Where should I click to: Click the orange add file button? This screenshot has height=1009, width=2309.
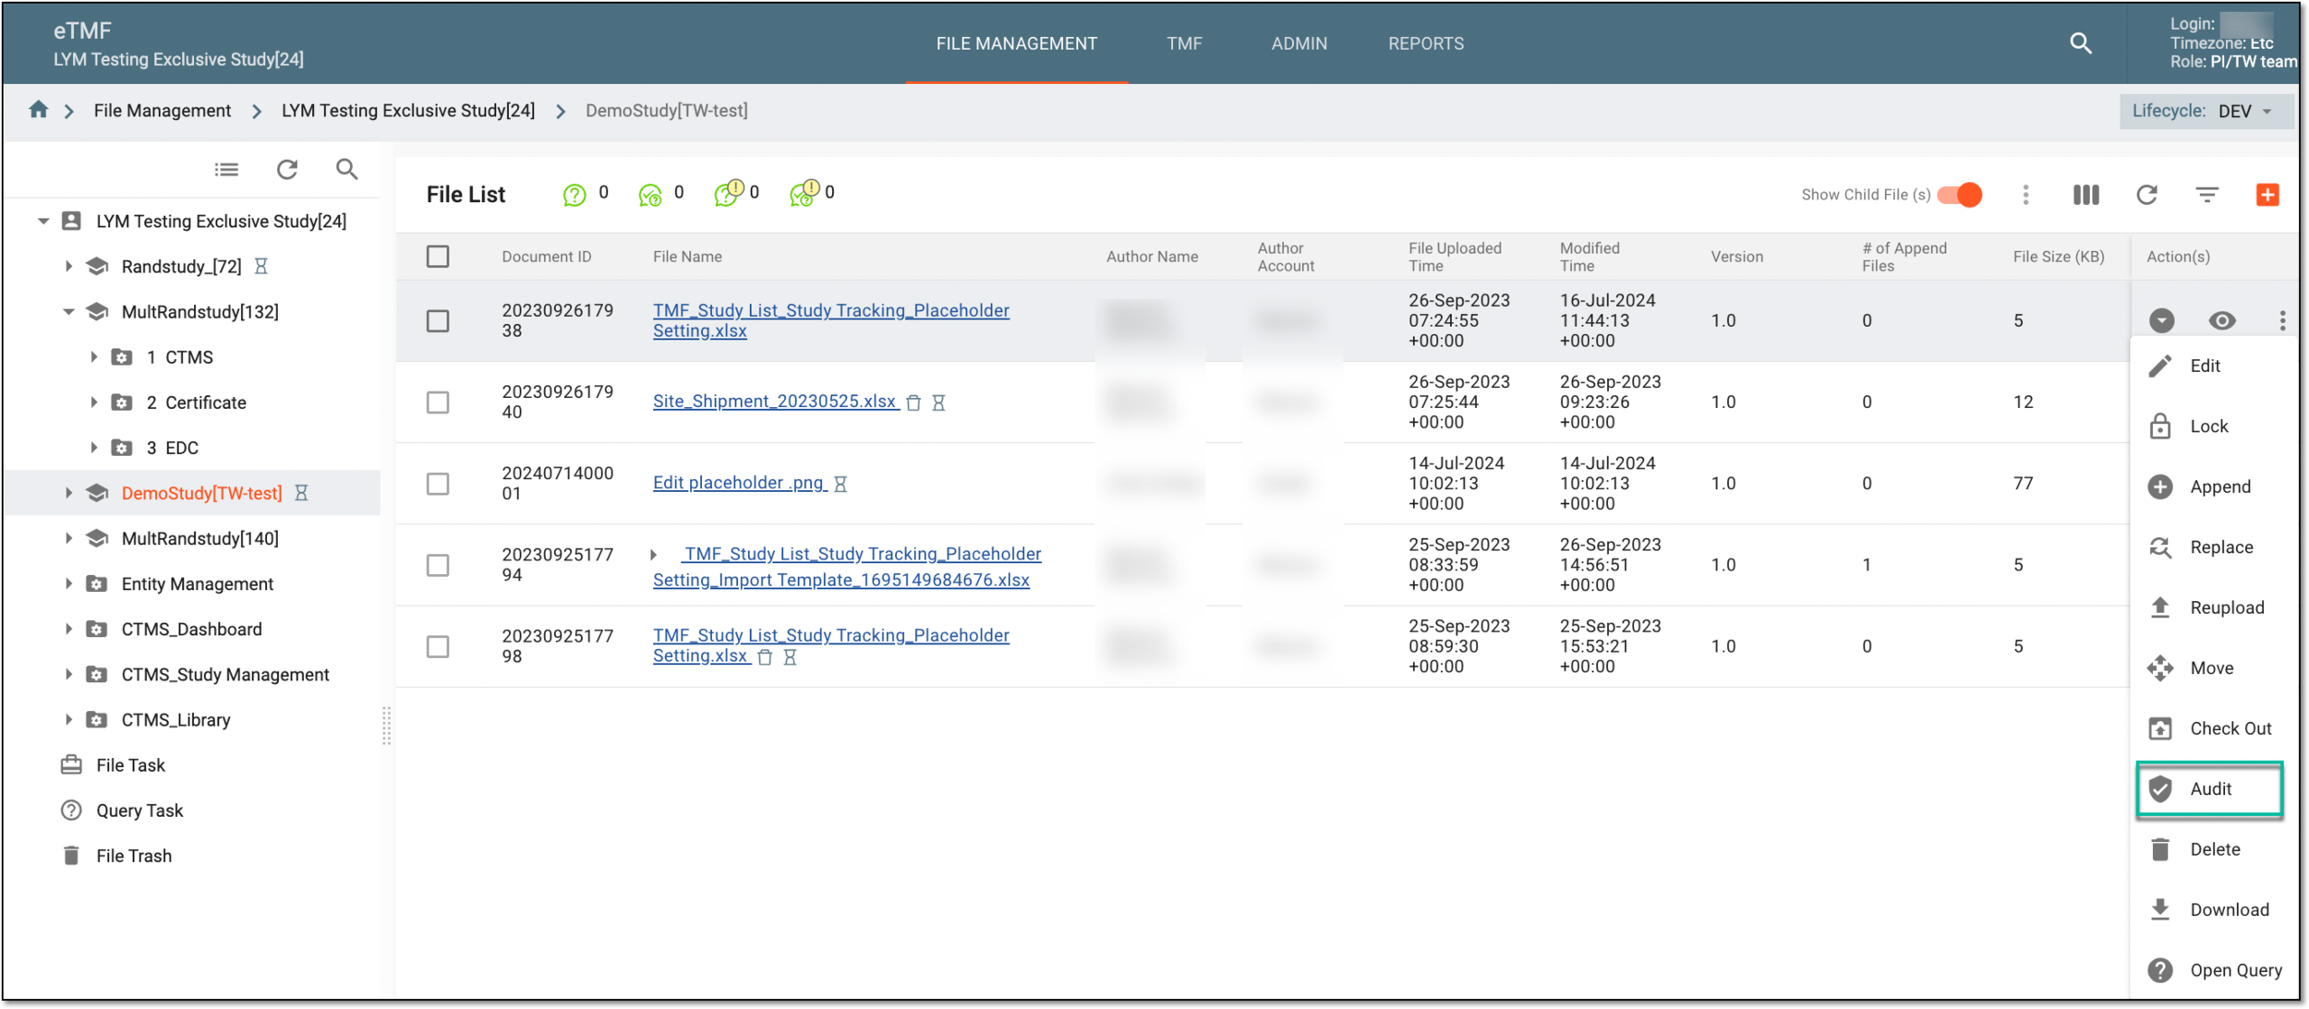[x=2267, y=195]
